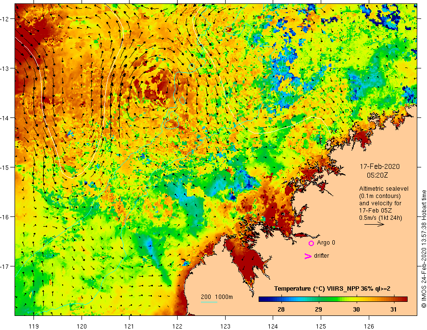This screenshot has width=427, height=330.
Task: Click the colorbar tick label 29
Action: pyautogui.click(x=318, y=310)
